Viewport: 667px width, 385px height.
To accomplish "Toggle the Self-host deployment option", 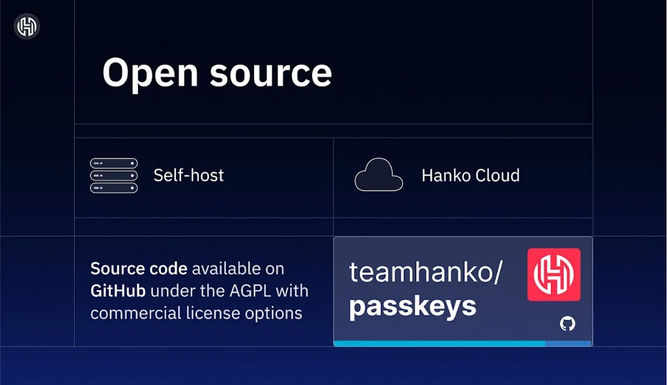I will click(188, 175).
